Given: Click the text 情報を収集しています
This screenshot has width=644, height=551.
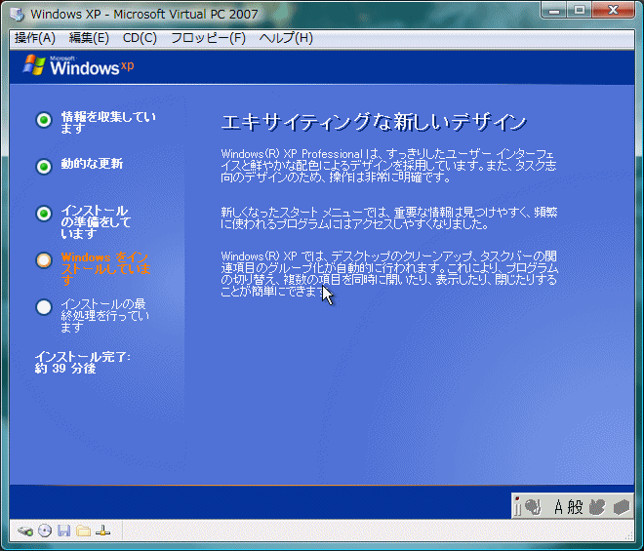Looking at the screenshot, I should tap(108, 123).
